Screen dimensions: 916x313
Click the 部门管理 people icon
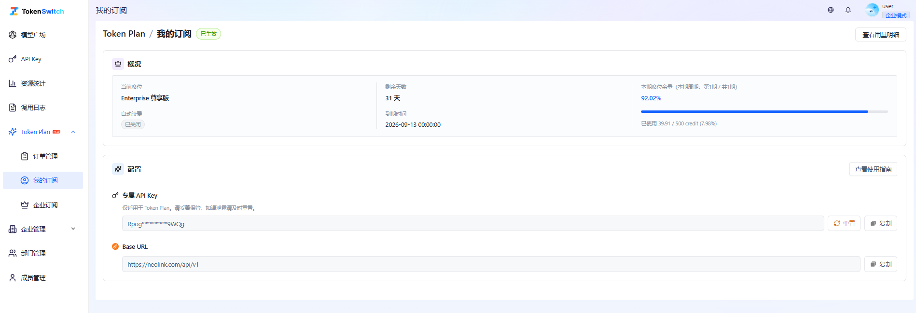13,253
